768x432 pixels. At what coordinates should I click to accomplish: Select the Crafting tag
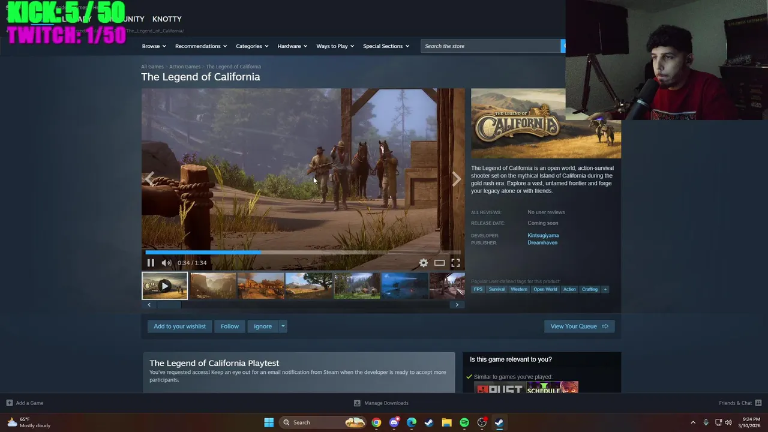tap(590, 289)
